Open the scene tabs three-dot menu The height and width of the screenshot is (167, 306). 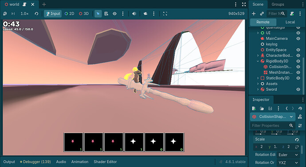point(236,4)
